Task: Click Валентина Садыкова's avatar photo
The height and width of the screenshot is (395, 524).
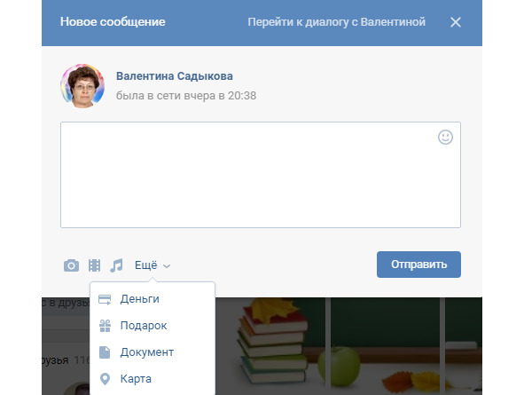Action: (82, 86)
